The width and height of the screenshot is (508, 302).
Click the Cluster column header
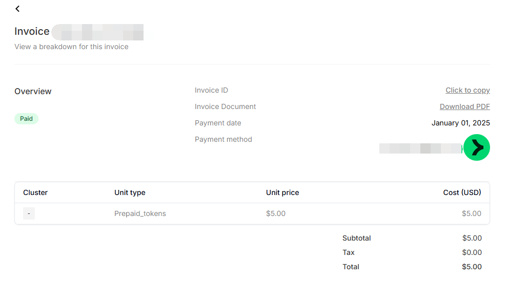(x=35, y=192)
